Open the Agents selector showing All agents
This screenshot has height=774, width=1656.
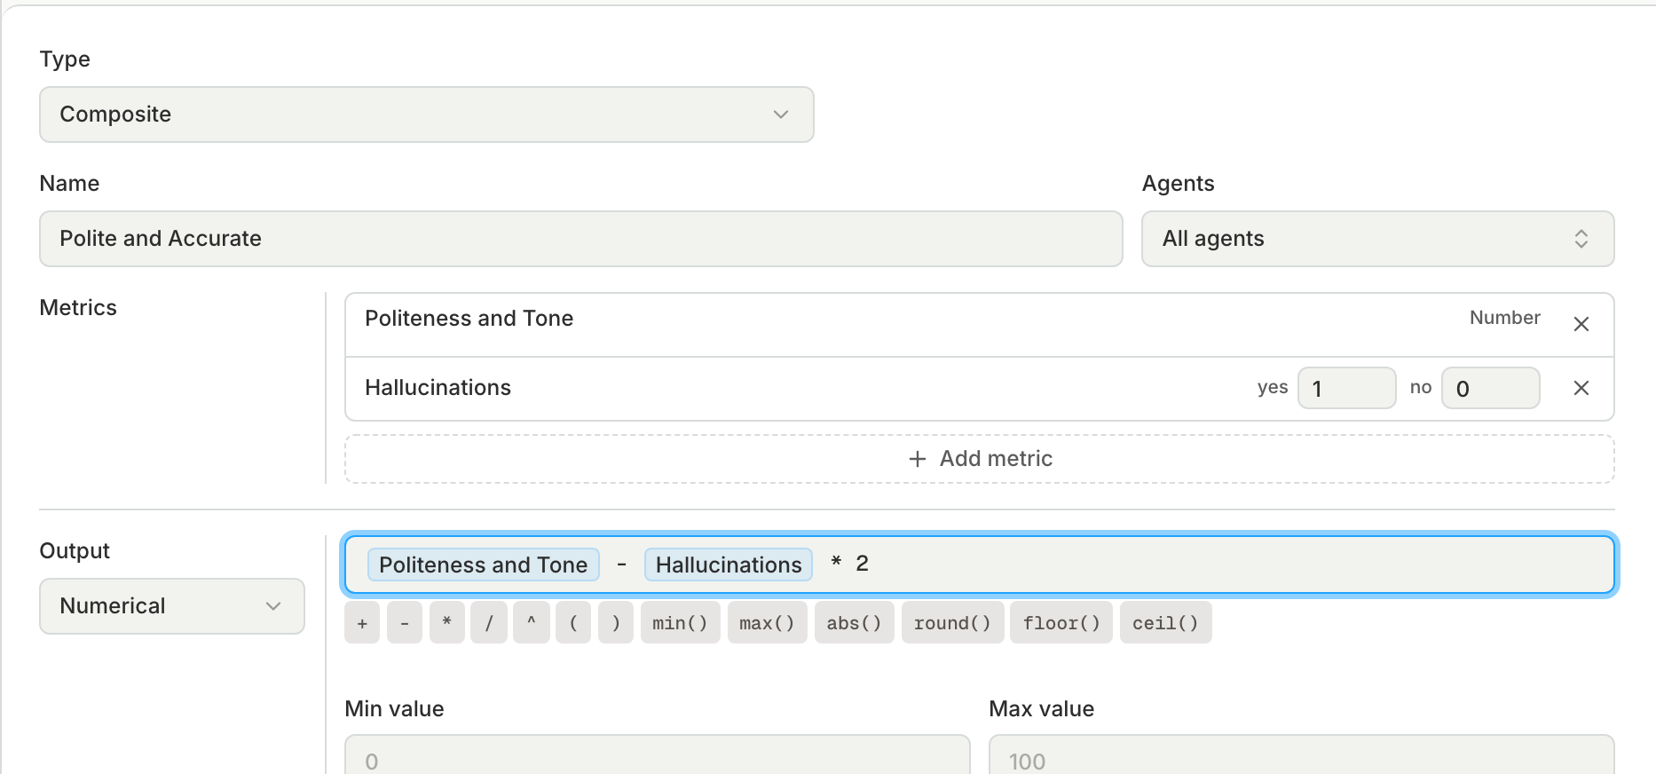coord(1377,239)
